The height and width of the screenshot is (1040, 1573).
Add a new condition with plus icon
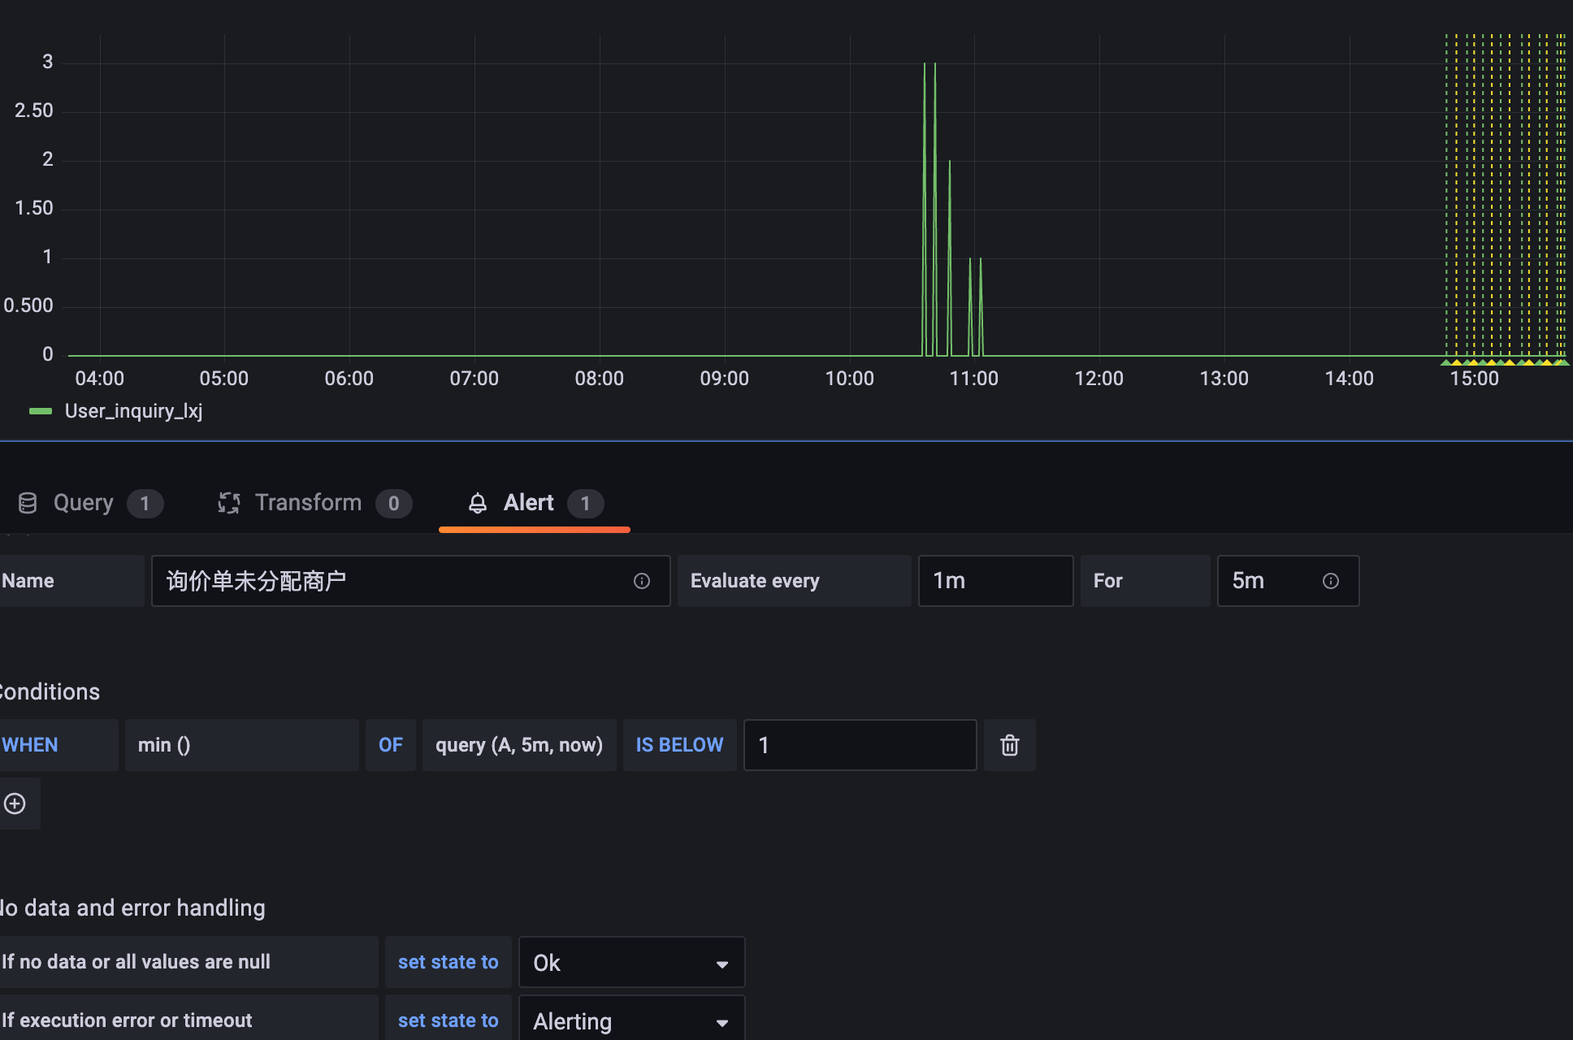click(15, 804)
